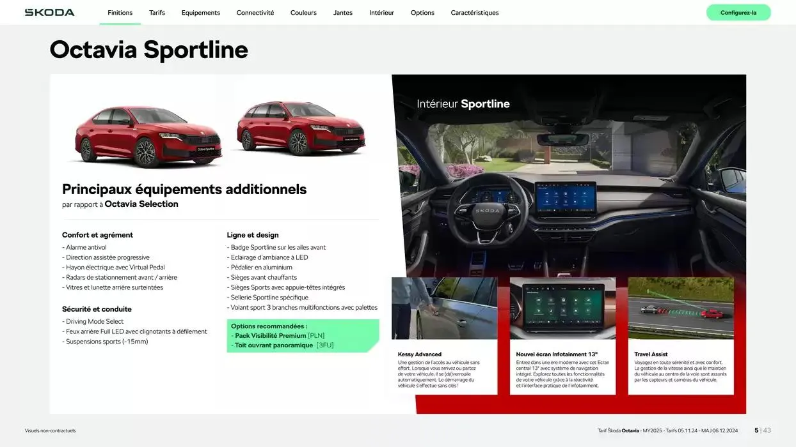The height and width of the screenshot is (447, 796).
Task: Select the Kessy Advanced door handle photo
Action: [x=444, y=308]
